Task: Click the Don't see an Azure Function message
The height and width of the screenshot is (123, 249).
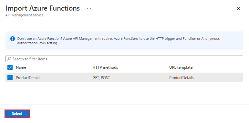Action: click(x=118, y=41)
